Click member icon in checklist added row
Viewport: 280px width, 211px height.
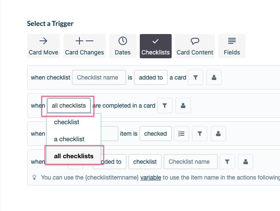click(214, 77)
